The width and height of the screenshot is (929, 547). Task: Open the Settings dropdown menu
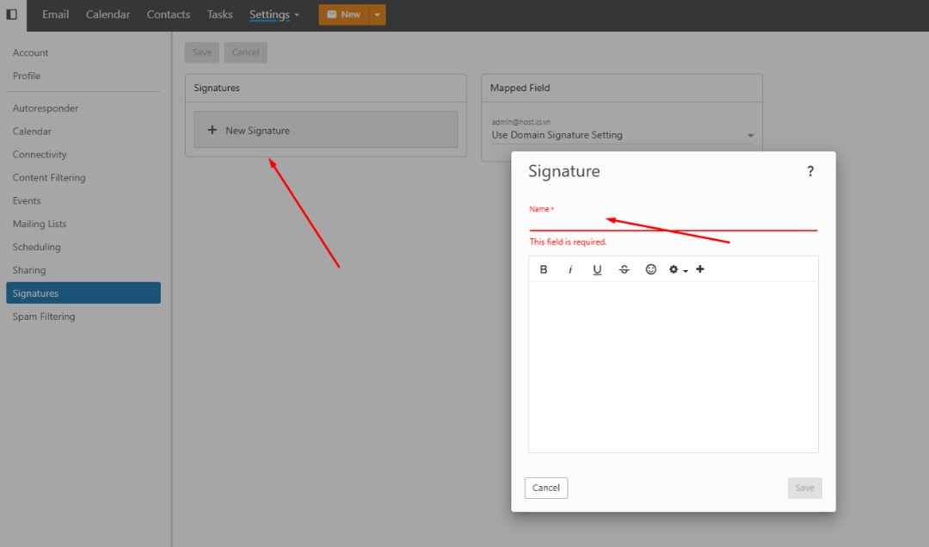[x=274, y=15]
